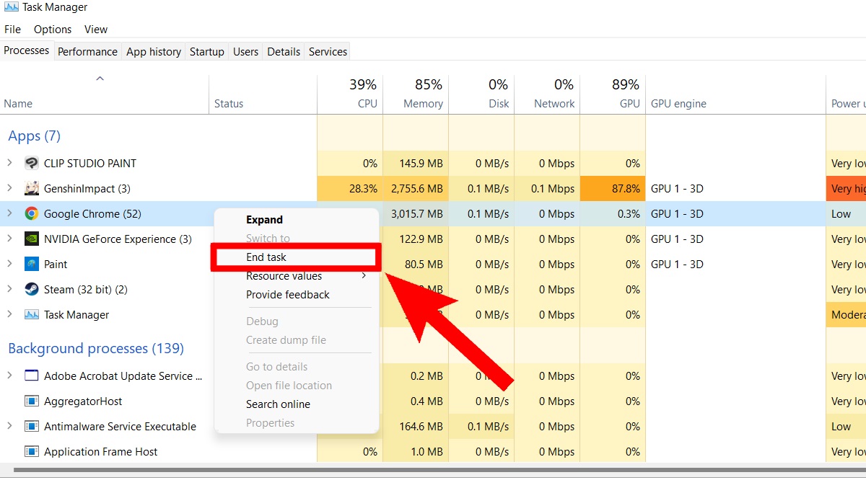Switch to the Startup tab
The height and width of the screenshot is (493, 866).
coord(207,52)
